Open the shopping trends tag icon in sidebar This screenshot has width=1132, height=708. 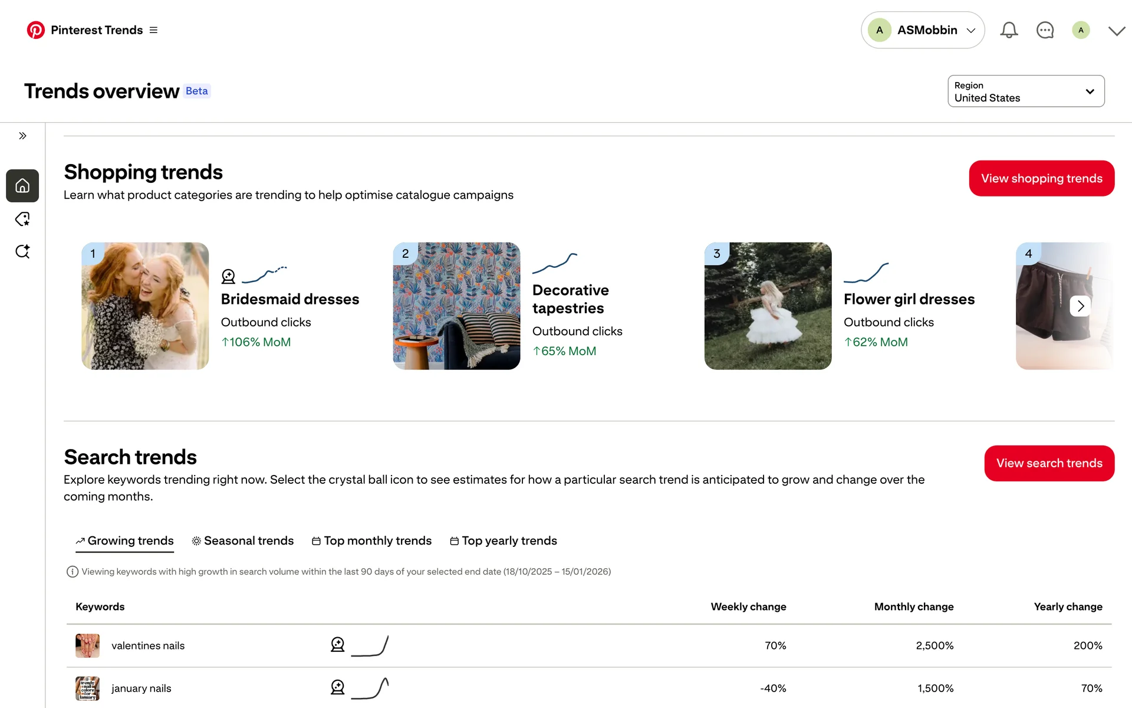(22, 219)
